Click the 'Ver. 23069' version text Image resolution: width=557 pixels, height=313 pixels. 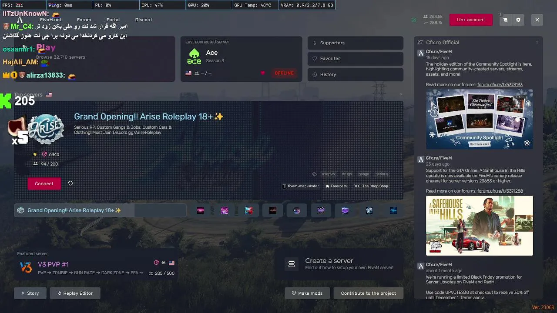point(543,307)
